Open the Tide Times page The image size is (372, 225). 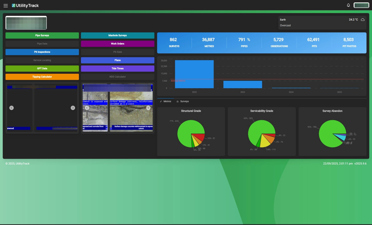[118, 69]
